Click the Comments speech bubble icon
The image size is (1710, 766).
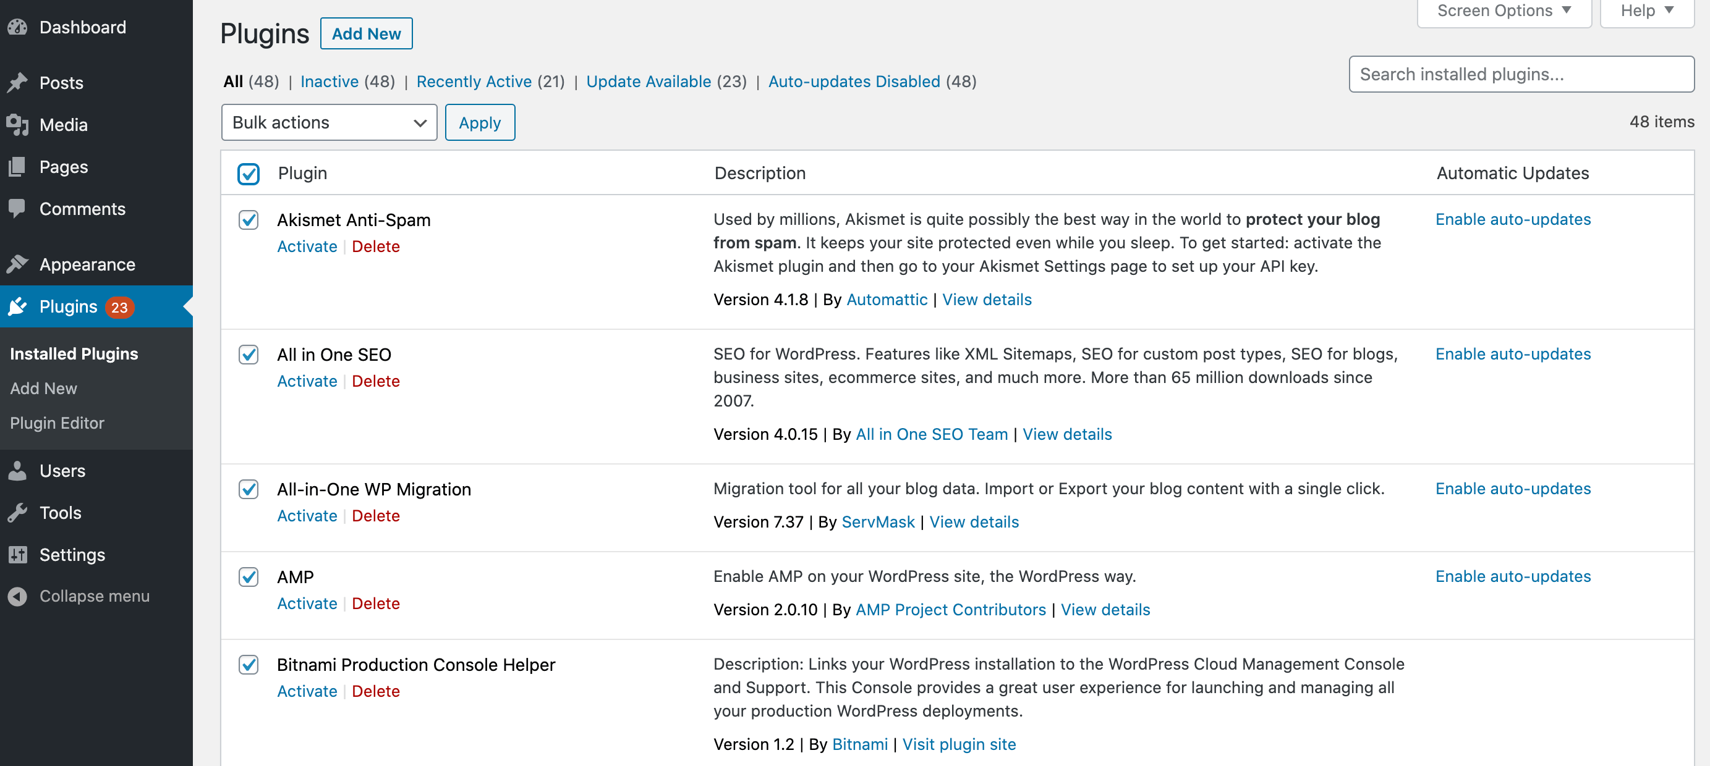17,208
